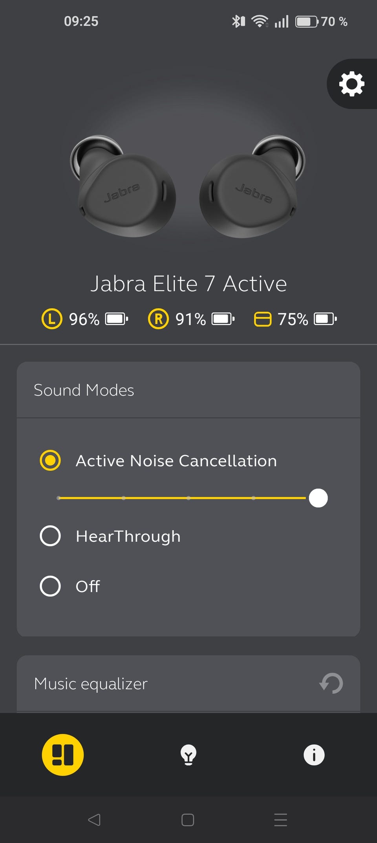Viewport: 377px width, 843px height.
Task: Reset the Music equalizer with circular arrow
Action: coord(331,683)
